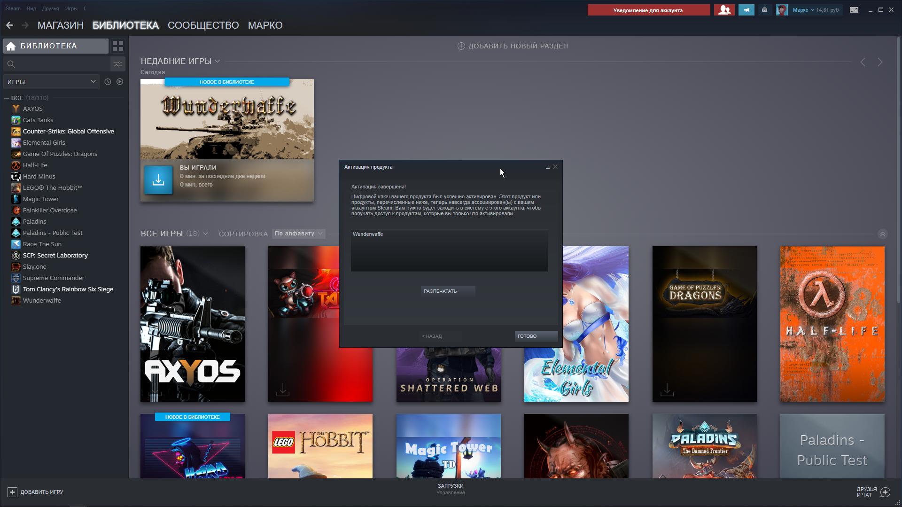The height and width of the screenshot is (507, 902).
Task: Click the library search field
Action: click(56, 64)
